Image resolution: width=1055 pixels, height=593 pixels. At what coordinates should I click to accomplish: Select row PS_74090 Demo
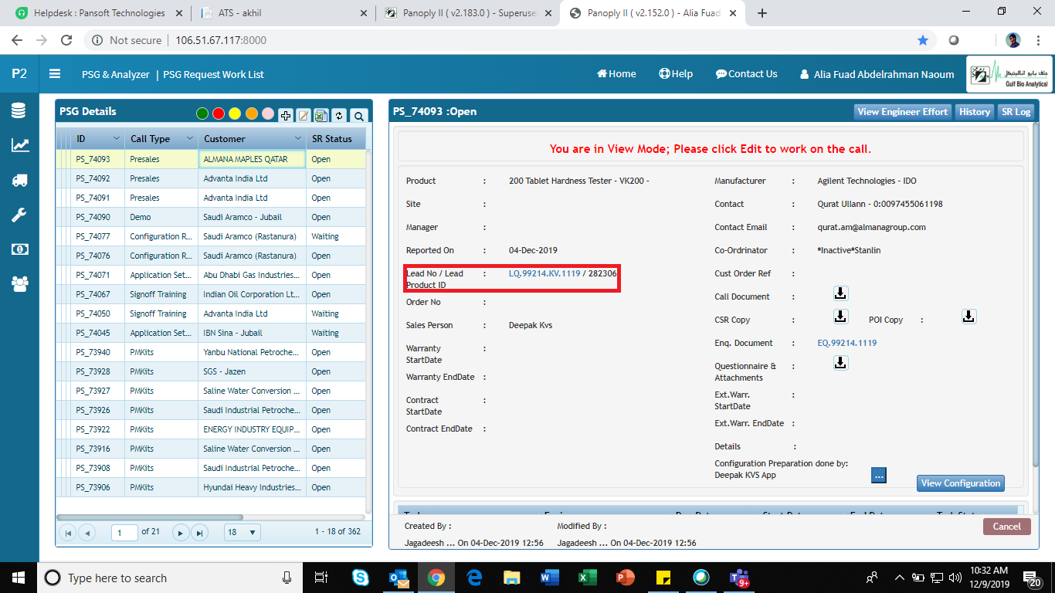click(211, 217)
